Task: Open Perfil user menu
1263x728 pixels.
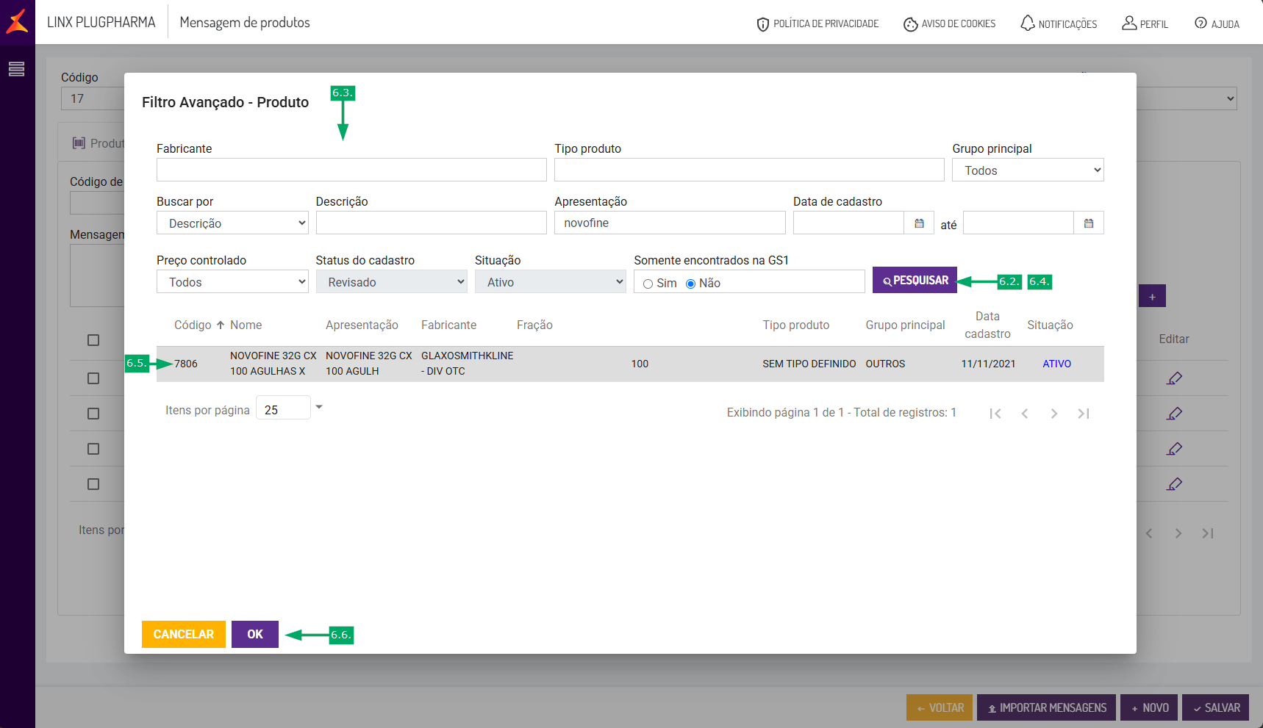Action: click(1145, 24)
